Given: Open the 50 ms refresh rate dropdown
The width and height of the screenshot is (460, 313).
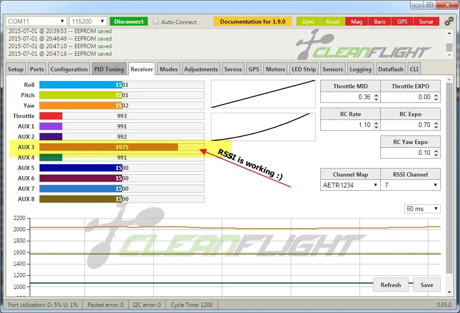Looking at the screenshot, I should (x=422, y=209).
